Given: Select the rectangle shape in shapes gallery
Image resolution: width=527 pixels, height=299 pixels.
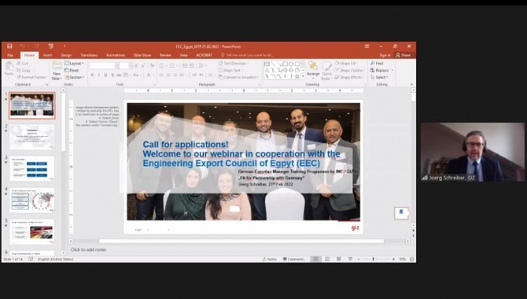Looking at the screenshot, I should (285, 64).
